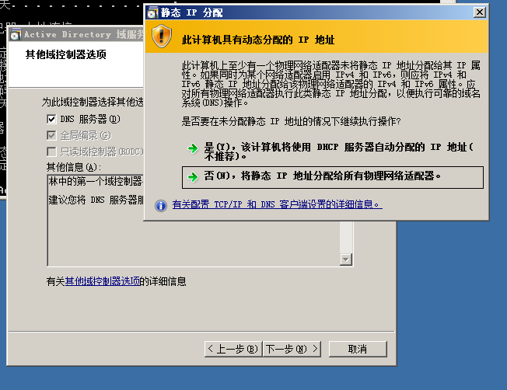Go back with the Previous step button

(233, 349)
